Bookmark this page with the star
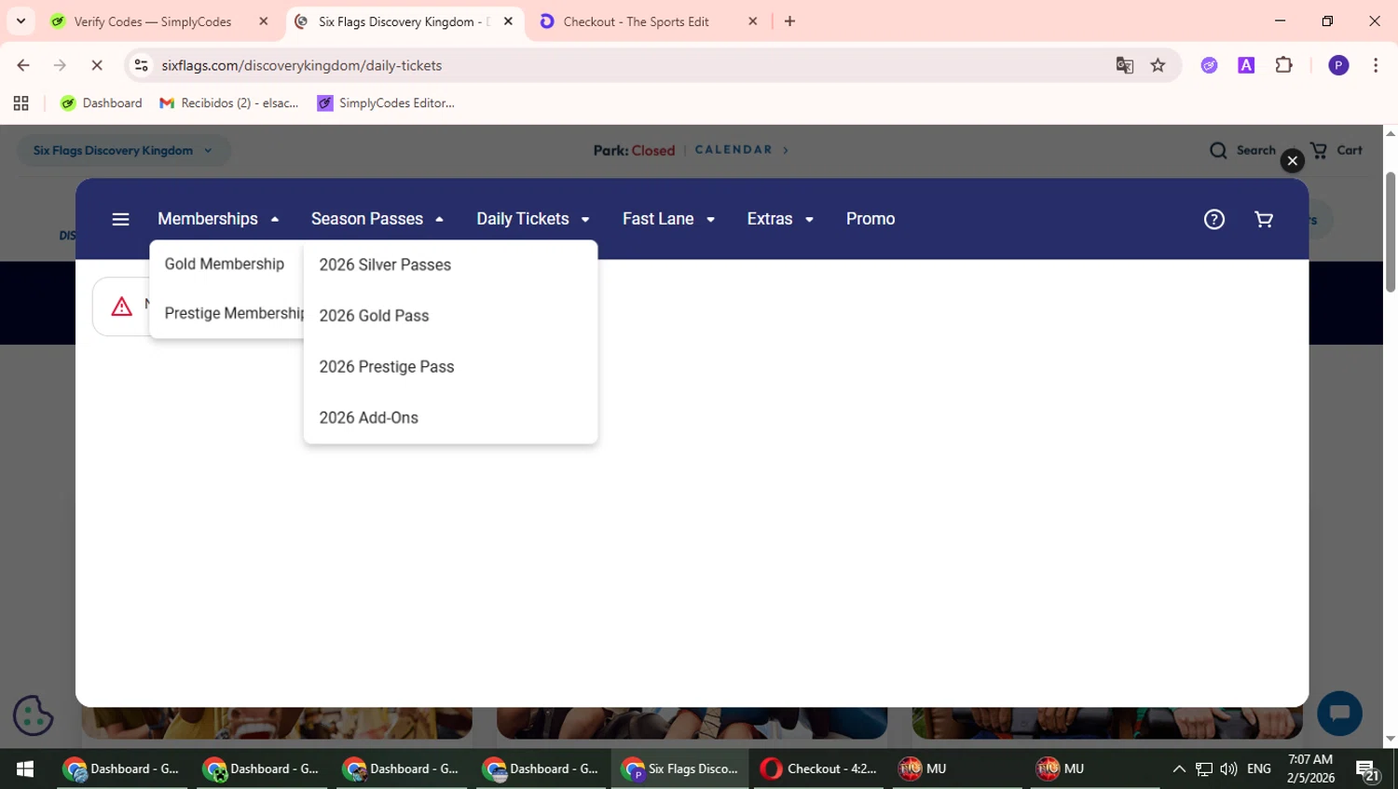 1158,65
